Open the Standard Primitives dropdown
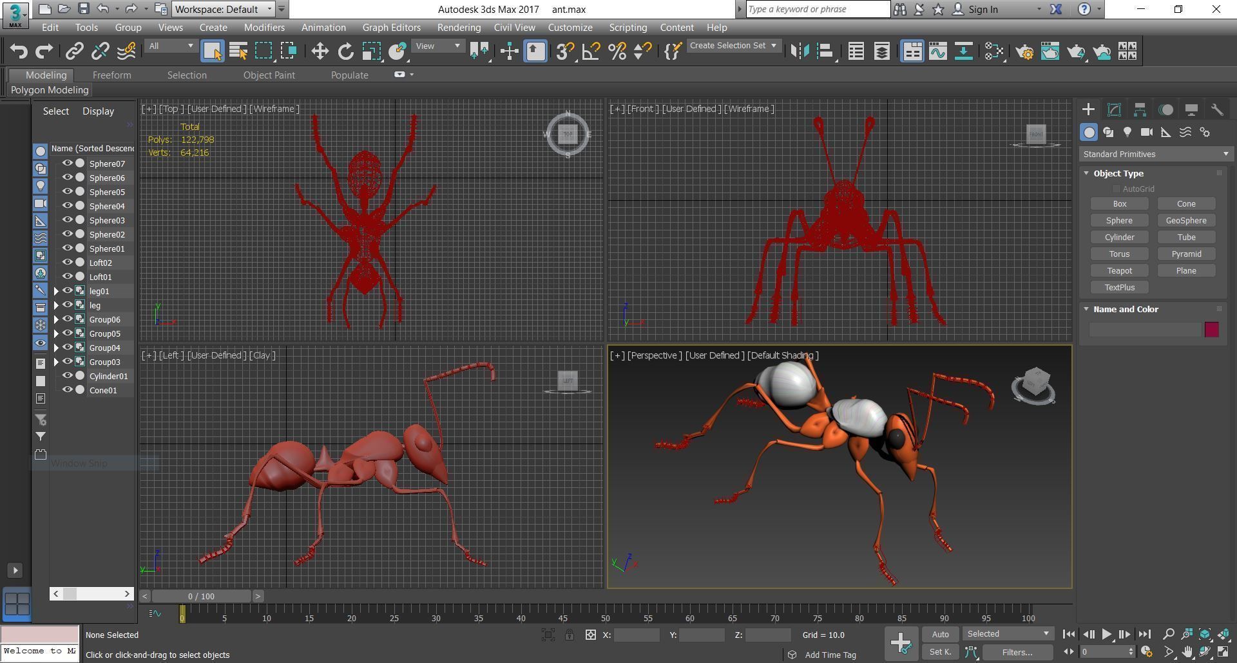The width and height of the screenshot is (1237, 663). [x=1156, y=154]
